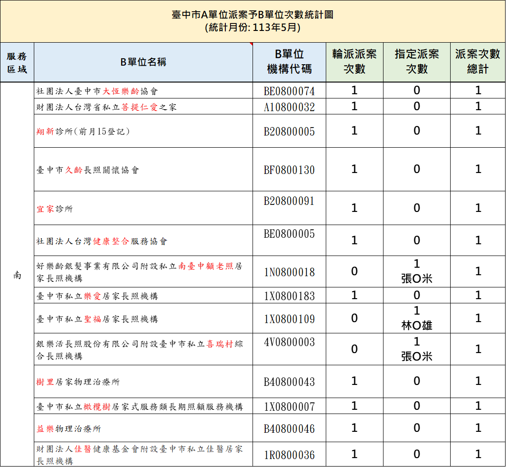Viewport: 506px width, 467px height.
Task: Select the 宜家診所 cell
Action: coord(143,208)
